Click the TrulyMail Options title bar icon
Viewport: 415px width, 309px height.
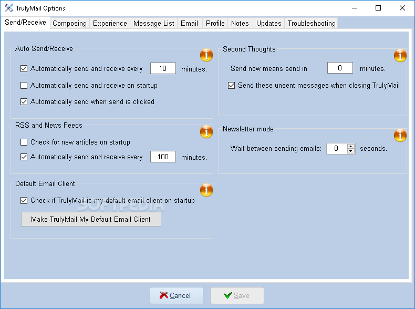[9, 8]
